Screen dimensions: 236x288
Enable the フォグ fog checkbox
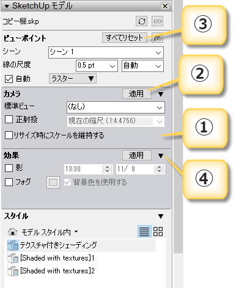pos(9,182)
